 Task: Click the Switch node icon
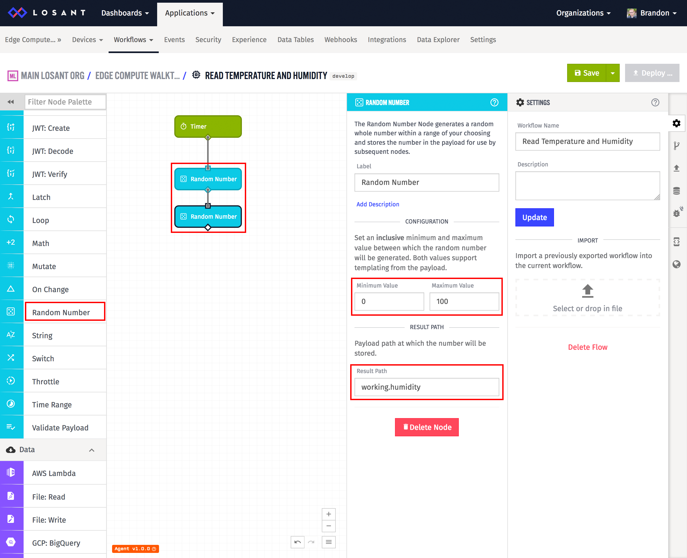11,358
